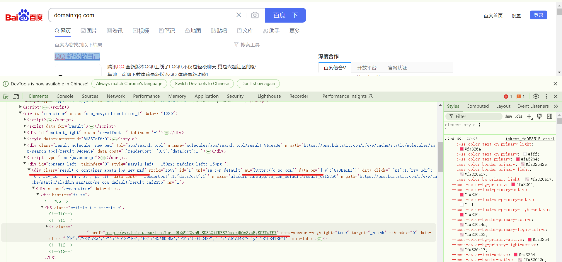The width and height of the screenshot is (562, 262).
Task: Toggle device toolbar icon in DevTools
Action: [x=16, y=96]
